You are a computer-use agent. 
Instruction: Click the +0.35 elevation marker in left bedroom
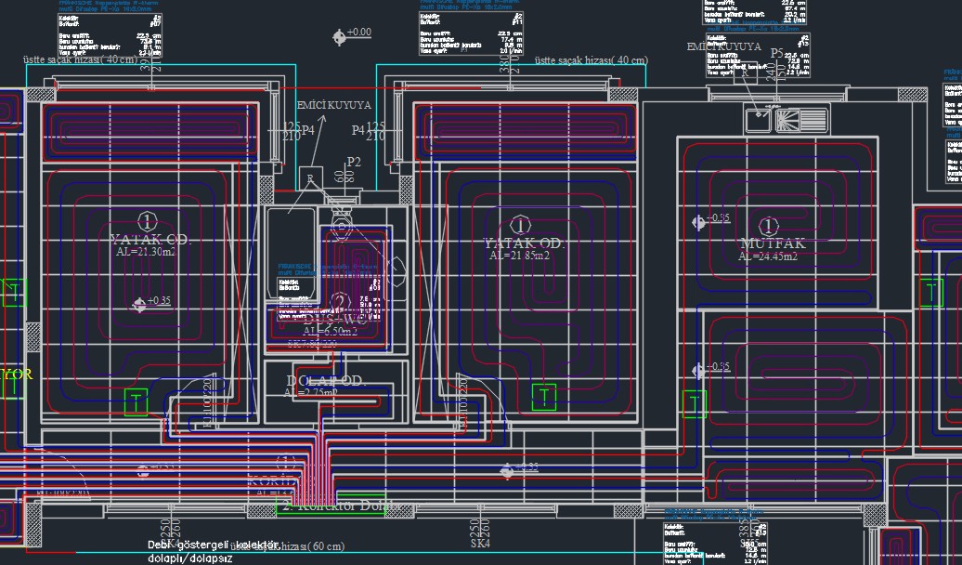(139, 303)
